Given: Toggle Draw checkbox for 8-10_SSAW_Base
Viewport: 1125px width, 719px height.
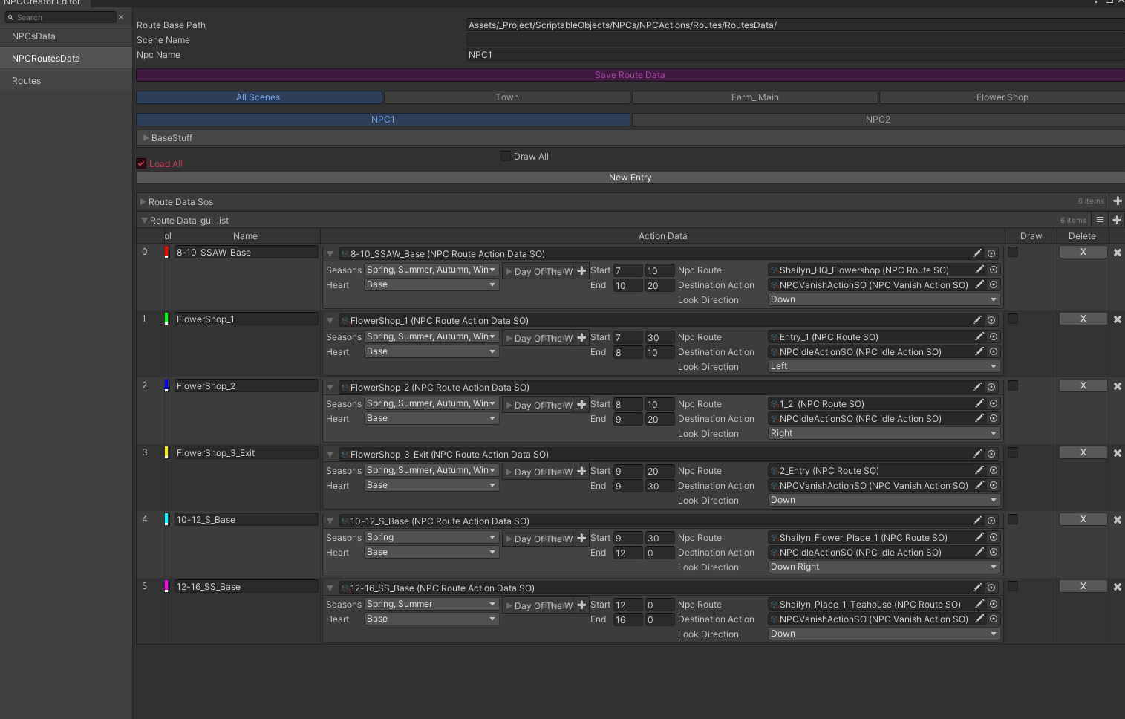Looking at the screenshot, I should coord(1013,252).
